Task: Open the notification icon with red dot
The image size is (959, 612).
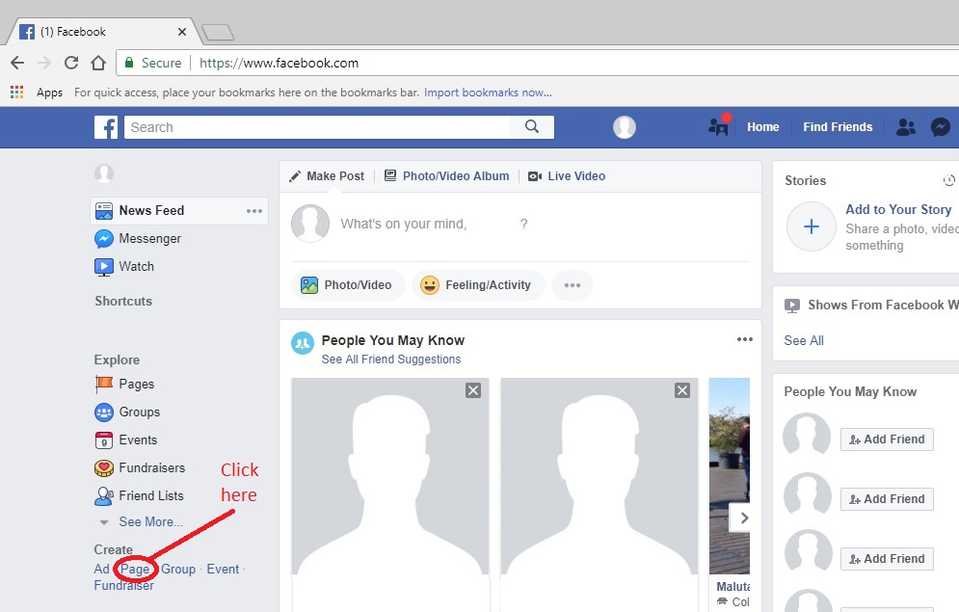Action: click(719, 126)
